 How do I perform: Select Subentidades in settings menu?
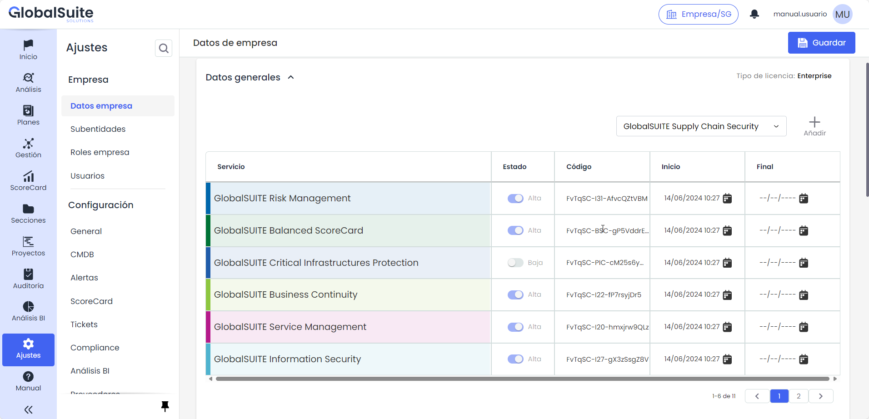pyautogui.click(x=98, y=129)
